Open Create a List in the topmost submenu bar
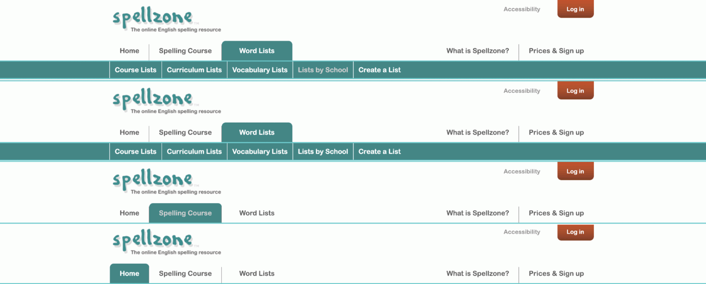Image resolution: width=706 pixels, height=284 pixels. [x=380, y=70]
